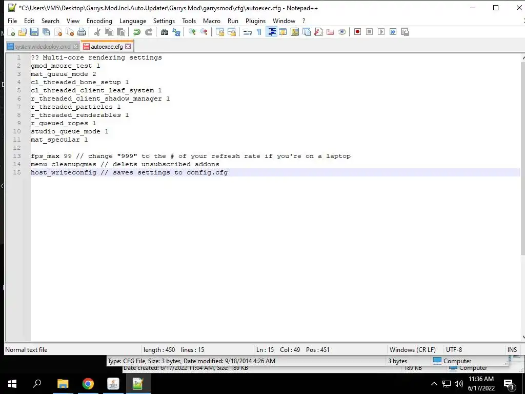The height and width of the screenshot is (394, 525).
Task: Select the autoexec.cfg tab
Action: 107,47
